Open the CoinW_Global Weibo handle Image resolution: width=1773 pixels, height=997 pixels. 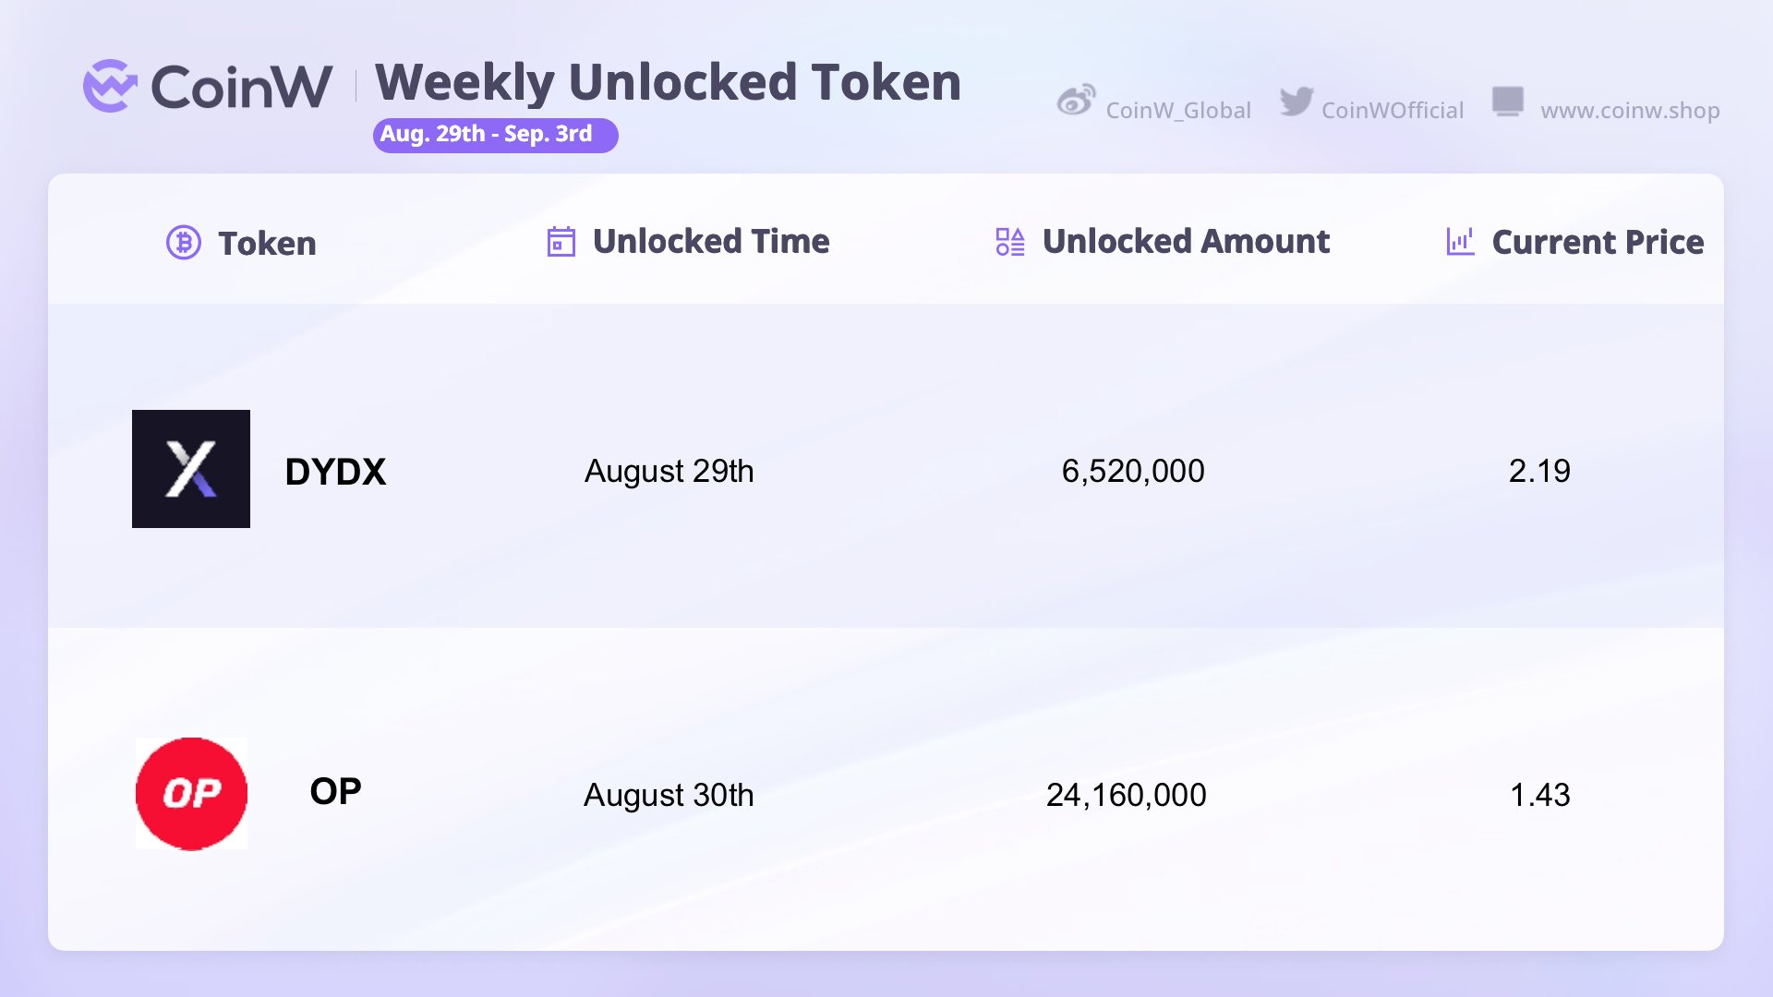(1178, 111)
